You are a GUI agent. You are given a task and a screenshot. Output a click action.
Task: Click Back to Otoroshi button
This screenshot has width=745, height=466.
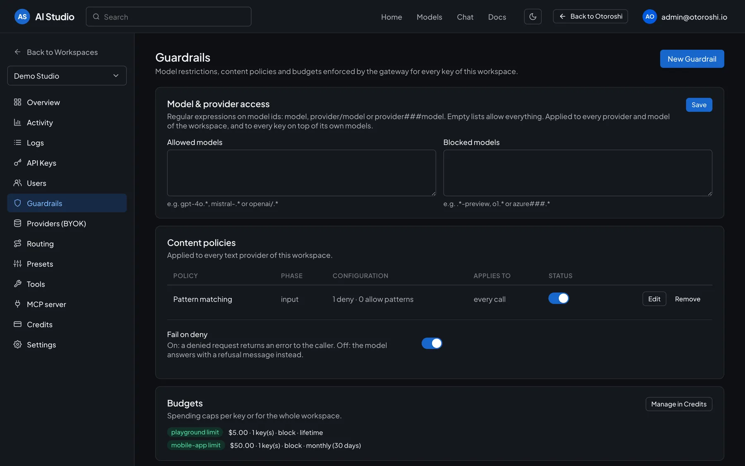coord(590,17)
